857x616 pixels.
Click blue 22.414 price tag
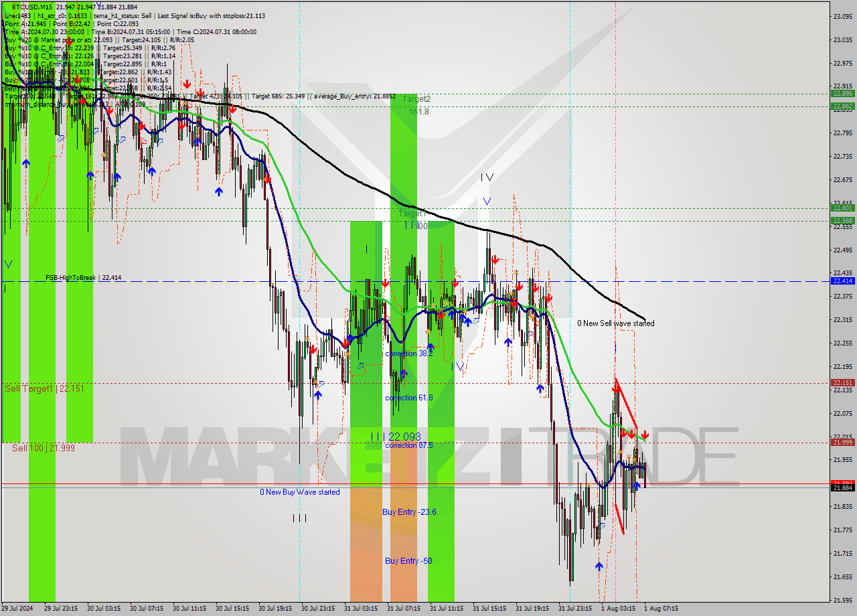(842, 281)
